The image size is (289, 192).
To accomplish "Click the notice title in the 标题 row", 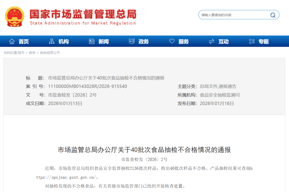I will (x=106, y=78).
